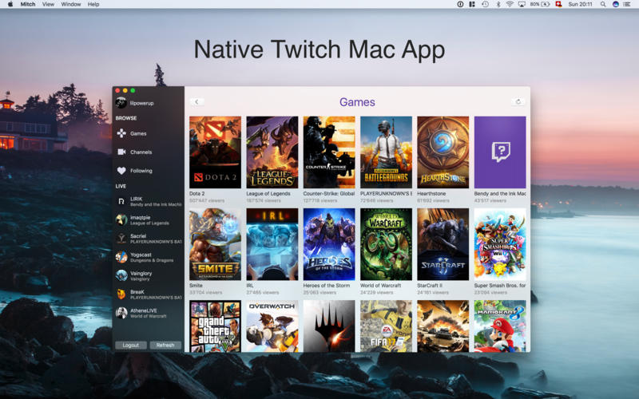Click the battery status in menu bar
639x399 pixels.
(540, 4)
